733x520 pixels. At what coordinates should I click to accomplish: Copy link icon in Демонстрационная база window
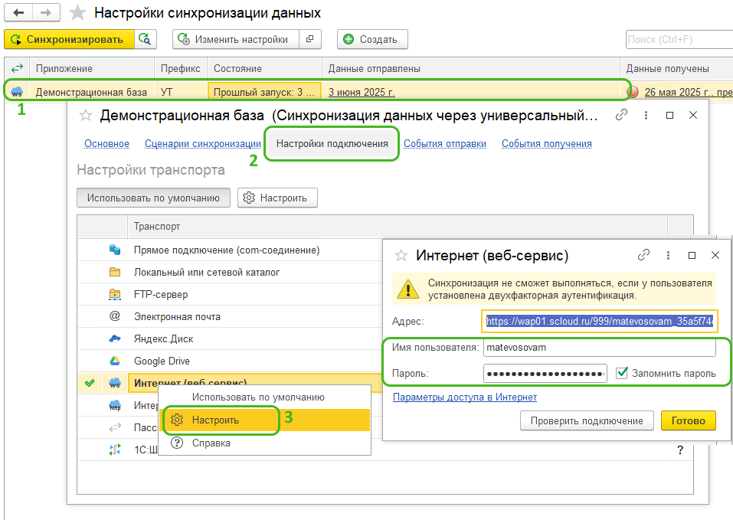[x=622, y=115]
